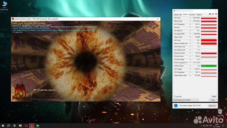Image resolution: width=227 pixels, height=128 pixels.
Task: Click the blue info icon in update notice
Action: 176,106
